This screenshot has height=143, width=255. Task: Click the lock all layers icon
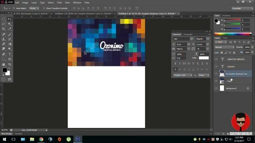click(x=234, y=52)
